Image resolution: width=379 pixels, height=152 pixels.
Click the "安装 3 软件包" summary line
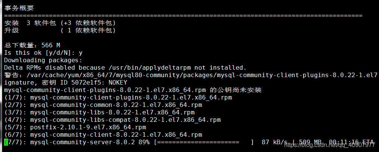click(x=60, y=23)
